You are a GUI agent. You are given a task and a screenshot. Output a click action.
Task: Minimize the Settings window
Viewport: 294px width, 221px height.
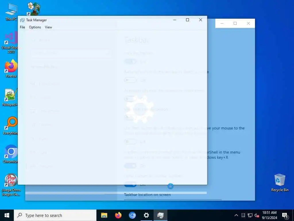(222, 23)
